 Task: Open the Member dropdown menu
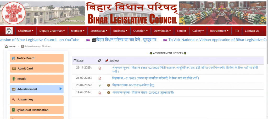78,31
